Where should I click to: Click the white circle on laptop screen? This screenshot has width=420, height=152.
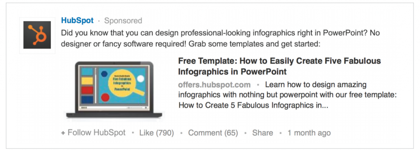140,79
